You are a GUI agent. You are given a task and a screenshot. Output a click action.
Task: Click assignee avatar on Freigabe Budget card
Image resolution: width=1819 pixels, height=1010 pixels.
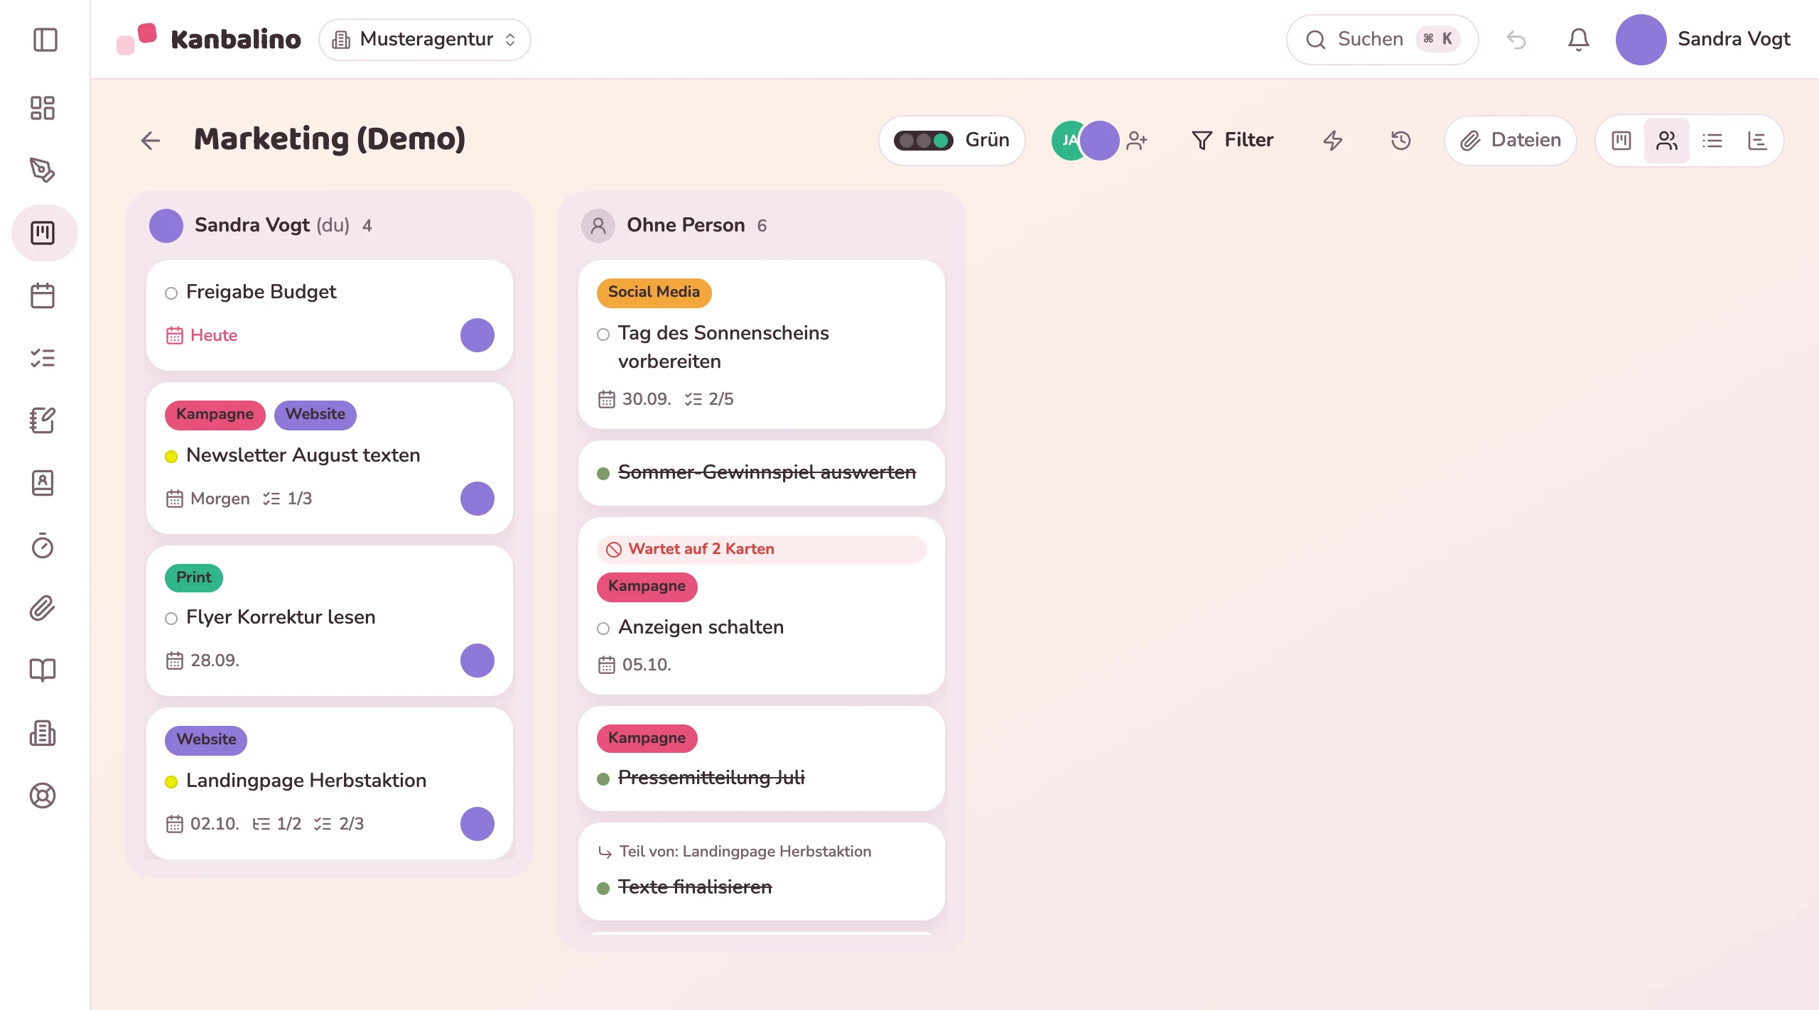coord(477,335)
